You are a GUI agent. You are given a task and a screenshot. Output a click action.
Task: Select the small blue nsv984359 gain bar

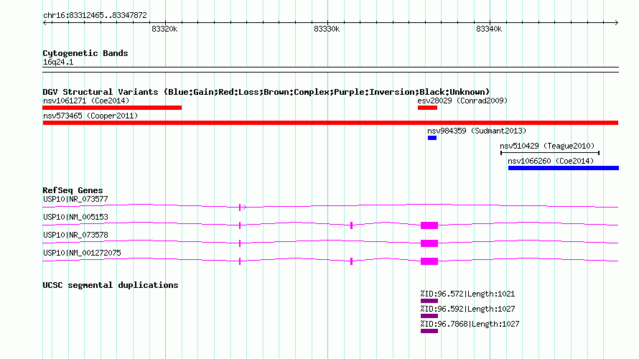[432, 138]
